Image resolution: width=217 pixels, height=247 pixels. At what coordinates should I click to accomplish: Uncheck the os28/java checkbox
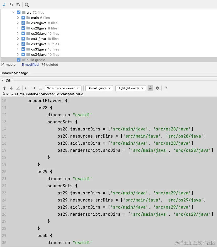pos(23,23)
